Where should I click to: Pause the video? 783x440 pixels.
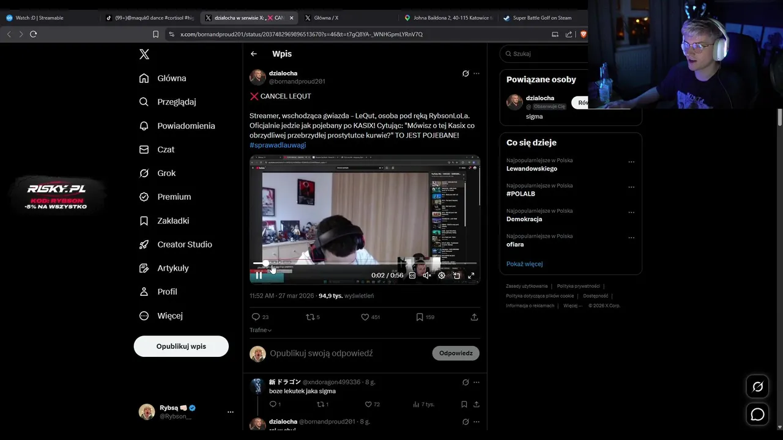259,276
